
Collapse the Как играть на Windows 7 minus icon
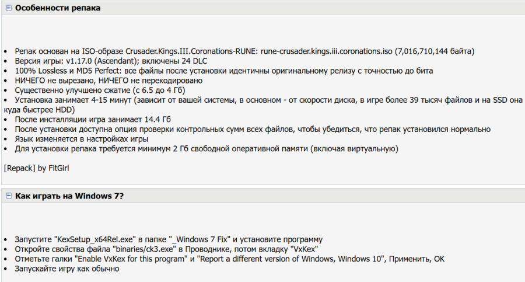(x=9, y=196)
